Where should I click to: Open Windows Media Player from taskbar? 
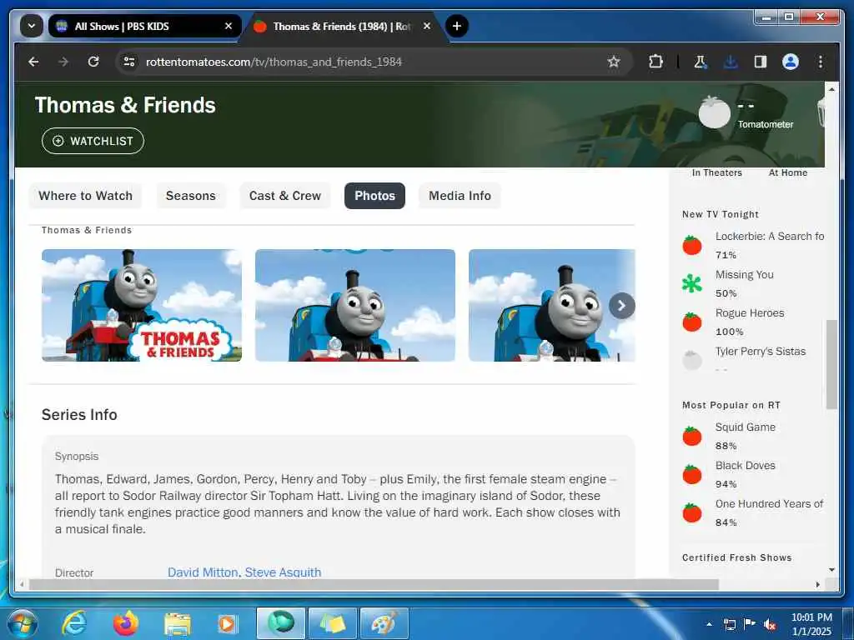coord(227,623)
